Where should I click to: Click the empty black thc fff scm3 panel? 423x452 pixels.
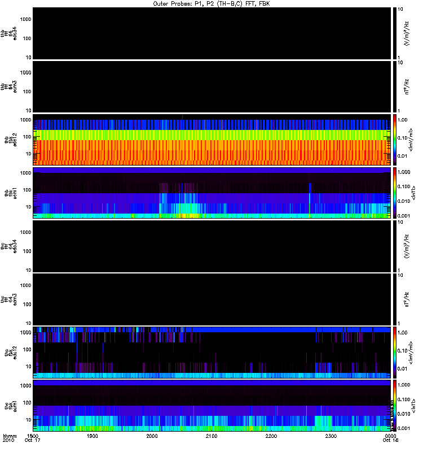tap(211, 299)
